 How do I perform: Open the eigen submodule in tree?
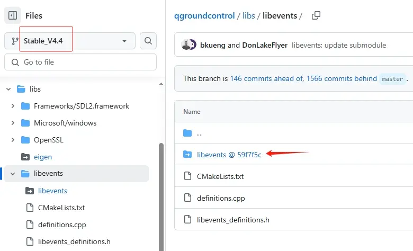pyautogui.click(x=43, y=157)
